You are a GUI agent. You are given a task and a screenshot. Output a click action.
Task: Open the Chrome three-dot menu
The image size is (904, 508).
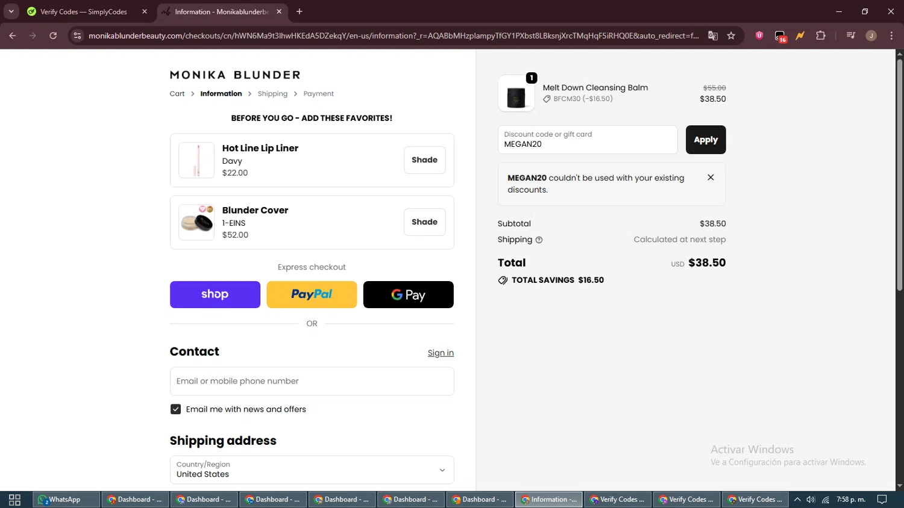click(x=891, y=36)
